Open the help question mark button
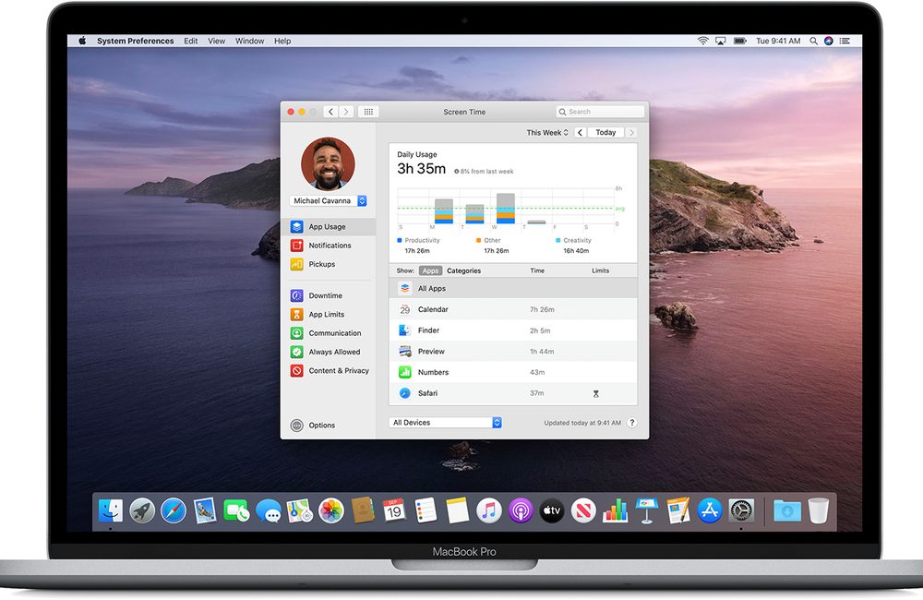 tap(632, 423)
